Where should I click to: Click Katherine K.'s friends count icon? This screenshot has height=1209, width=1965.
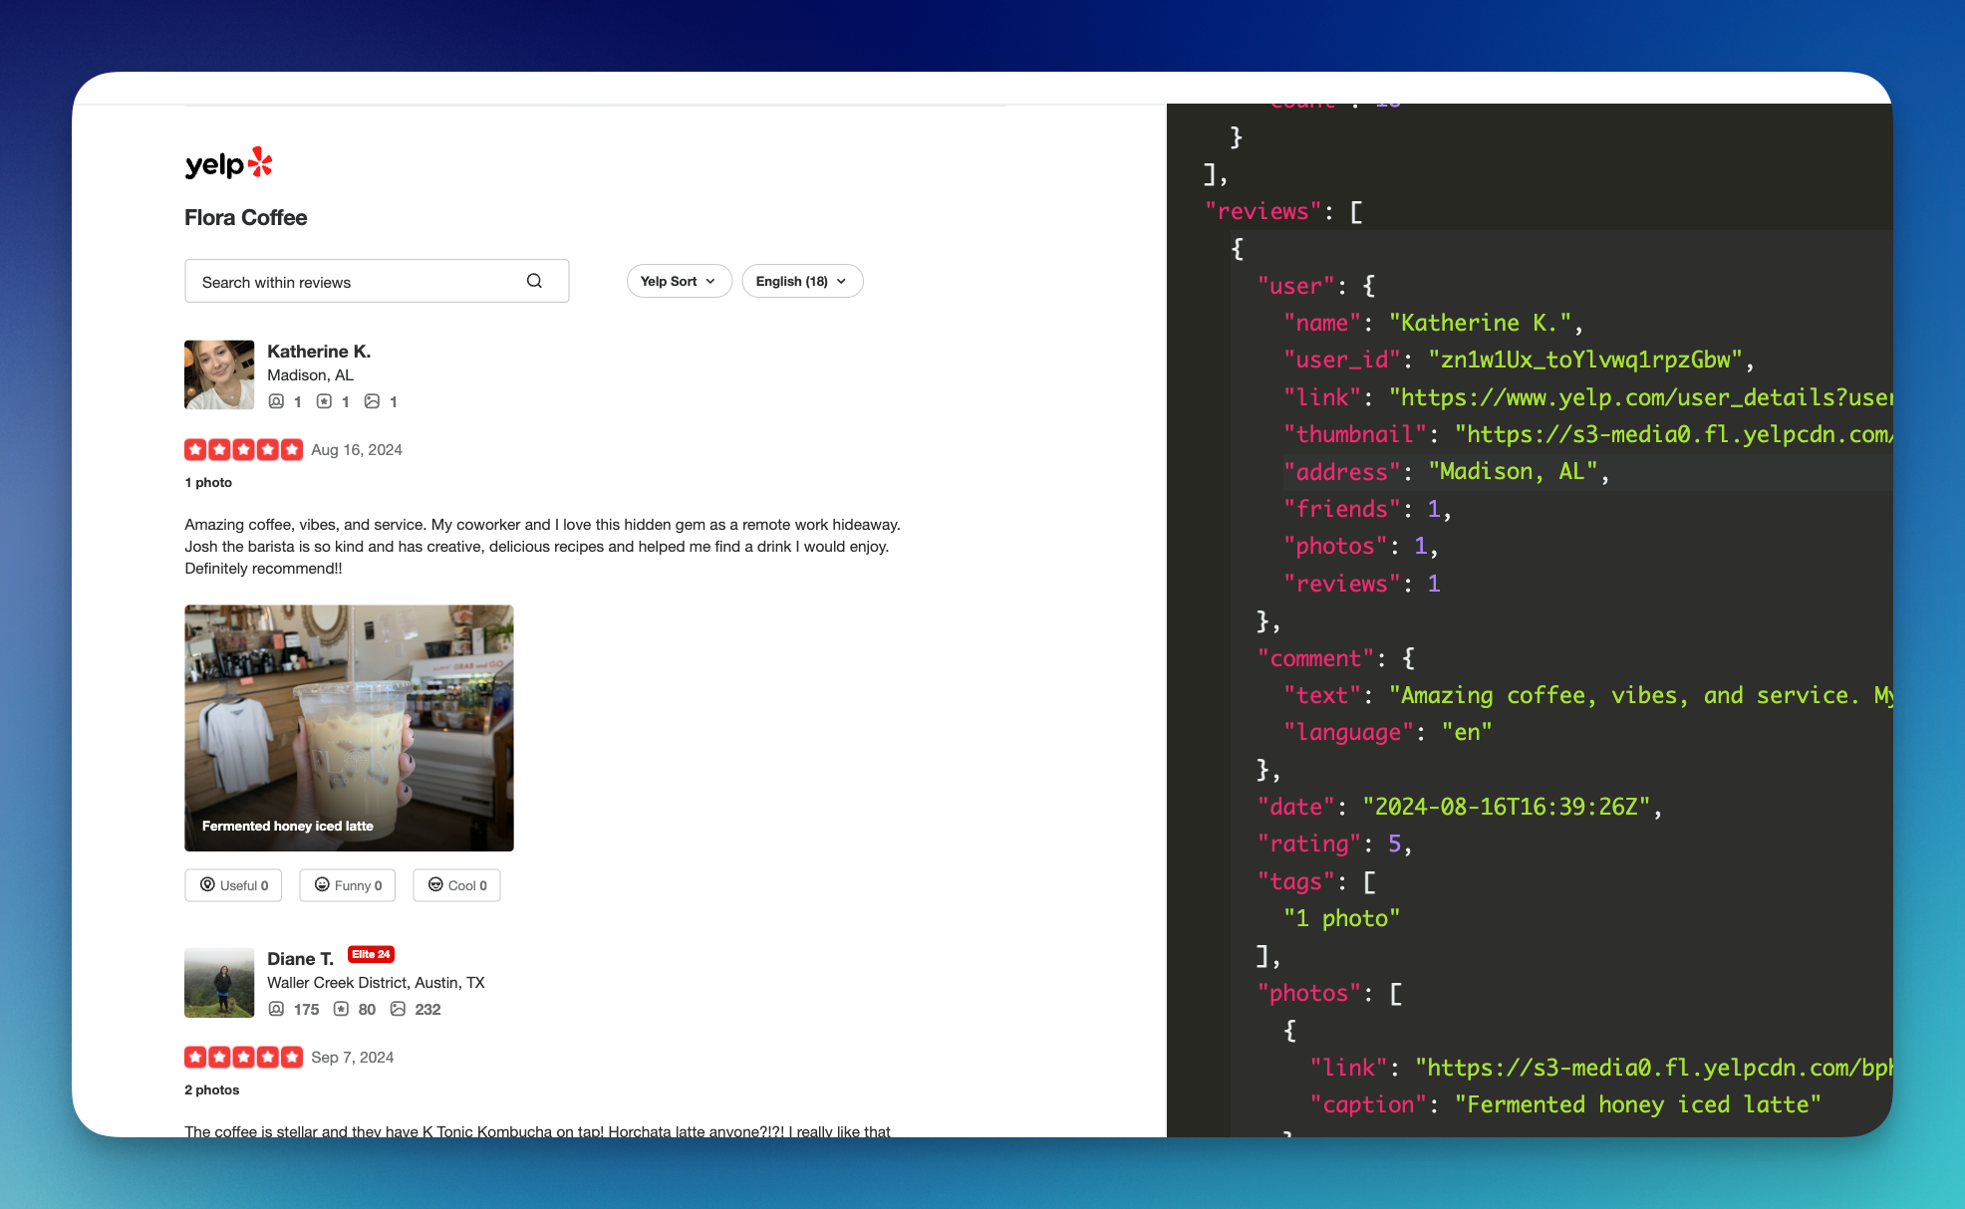(x=276, y=401)
